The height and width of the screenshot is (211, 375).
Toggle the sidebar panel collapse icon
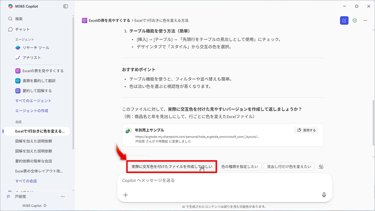click(66, 6)
